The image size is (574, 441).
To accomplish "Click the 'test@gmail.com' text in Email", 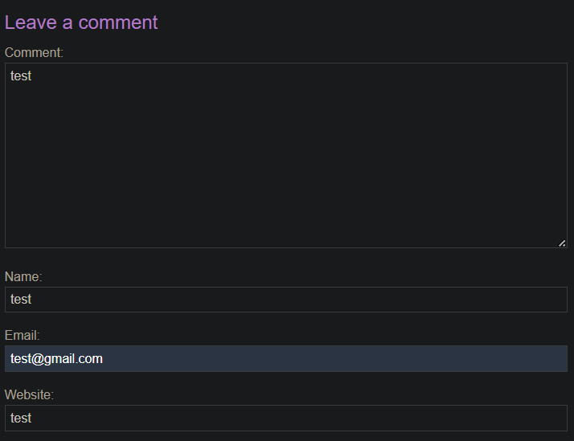I will coord(56,359).
